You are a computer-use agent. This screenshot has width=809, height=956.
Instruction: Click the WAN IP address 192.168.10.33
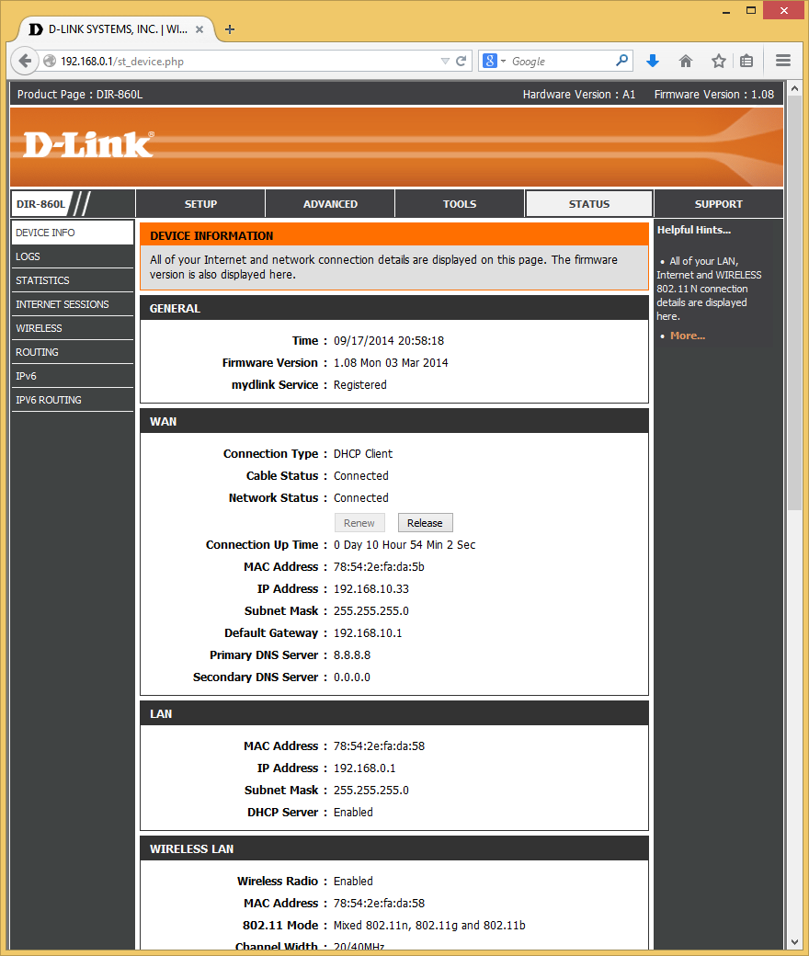tap(370, 588)
